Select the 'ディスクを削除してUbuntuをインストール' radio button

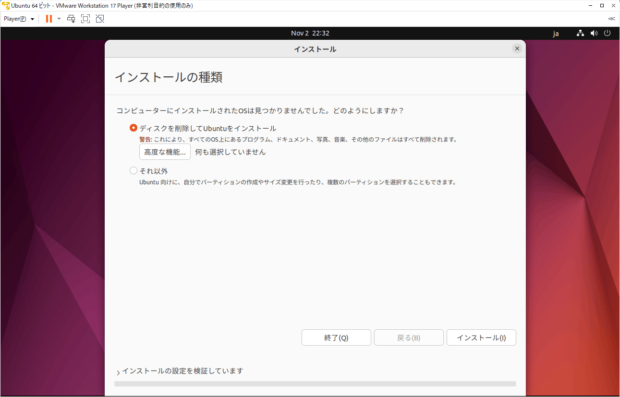click(134, 128)
